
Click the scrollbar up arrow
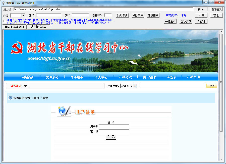click(221, 31)
